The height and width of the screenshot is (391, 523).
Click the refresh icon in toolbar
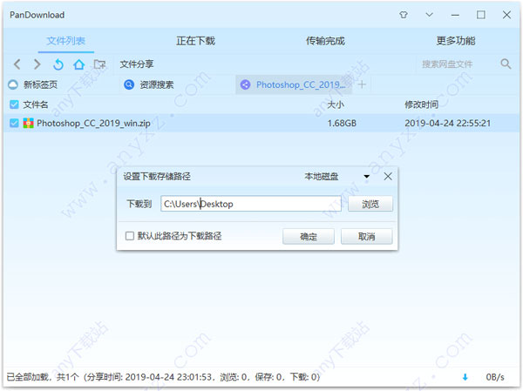click(58, 64)
